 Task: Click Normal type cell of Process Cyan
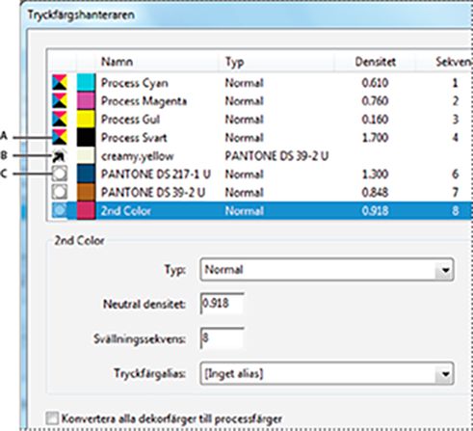point(244,83)
